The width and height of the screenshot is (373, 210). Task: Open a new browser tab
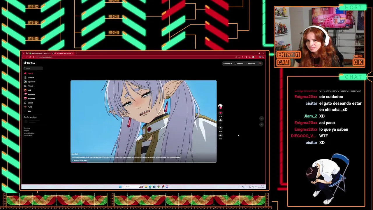pyautogui.click(x=76, y=53)
